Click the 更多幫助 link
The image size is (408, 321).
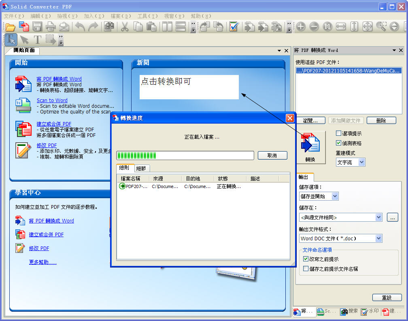[42, 262]
